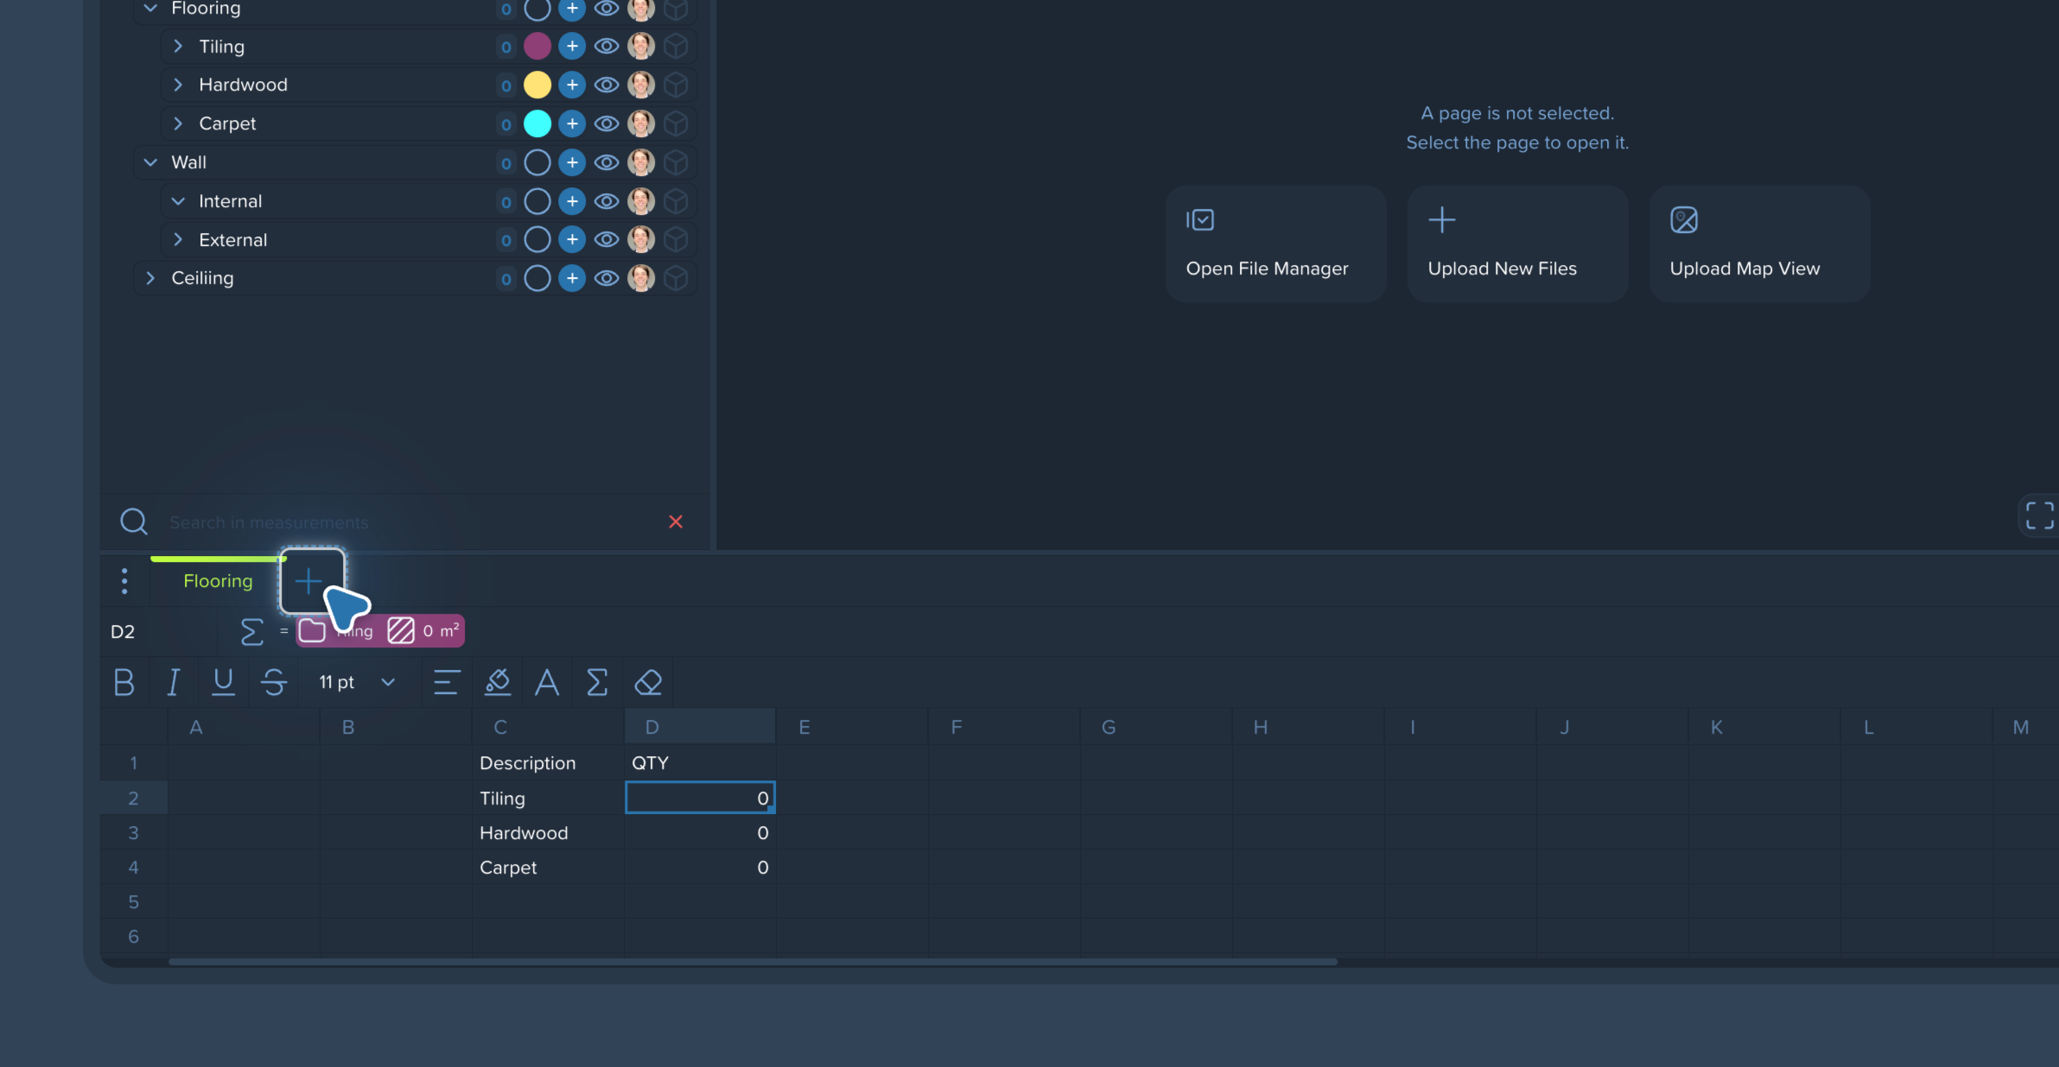2059x1067 pixels.
Task: Add new measurement to Hardwood with plus
Action: point(572,85)
